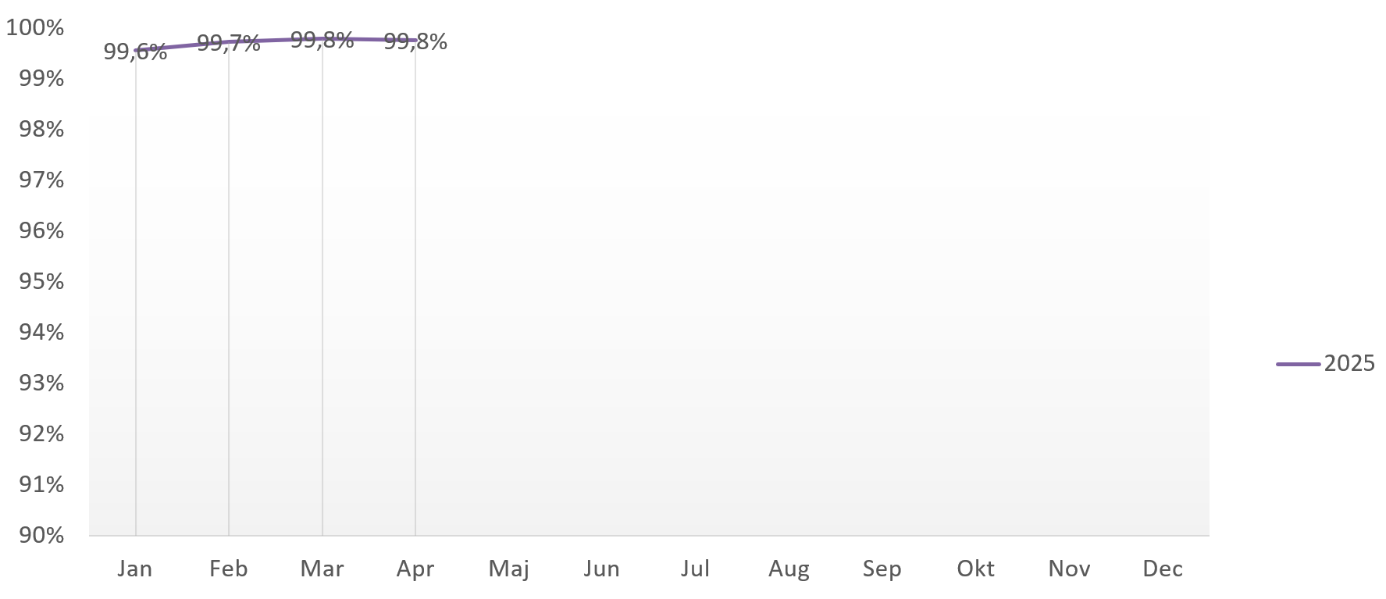This screenshot has height=599, width=1386.
Task: Select the Feb axis label
Action: pyautogui.click(x=229, y=569)
